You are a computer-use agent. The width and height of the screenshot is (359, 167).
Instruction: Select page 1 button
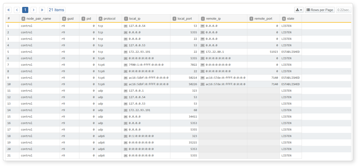coord(25,10)
